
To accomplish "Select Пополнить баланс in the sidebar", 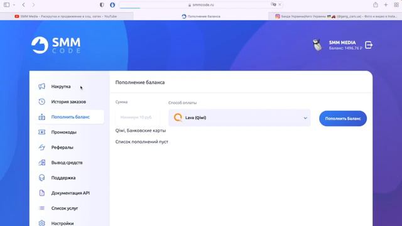I will 69,117.
